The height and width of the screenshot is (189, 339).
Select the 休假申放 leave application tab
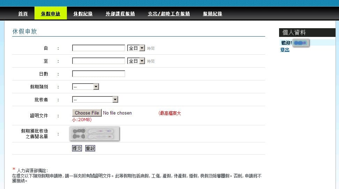[x=51, y=14]
